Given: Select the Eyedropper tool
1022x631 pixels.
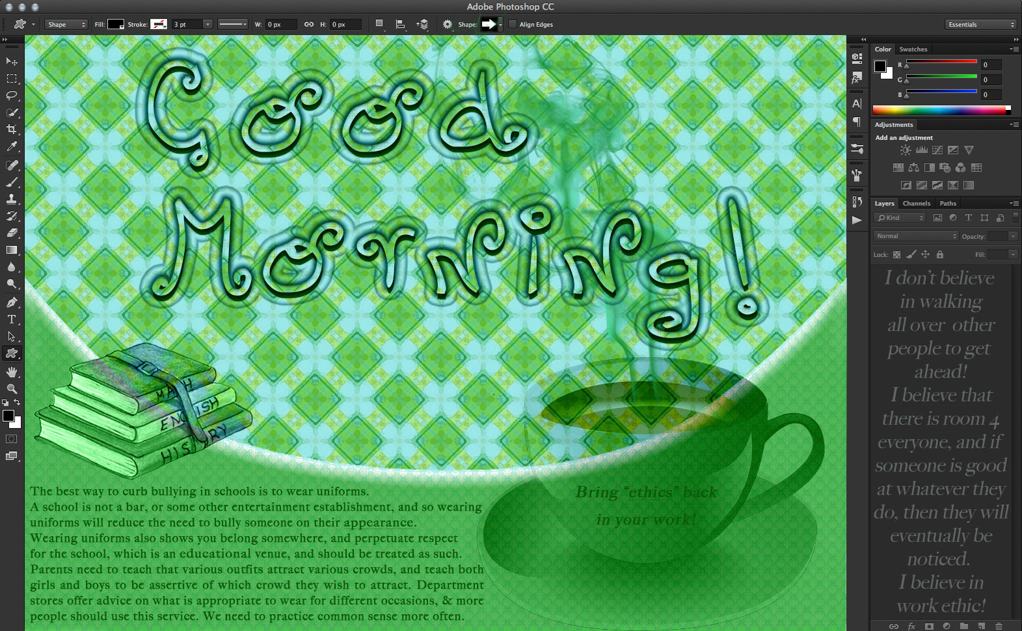Looking at the screenshot, I should point(12,147).
